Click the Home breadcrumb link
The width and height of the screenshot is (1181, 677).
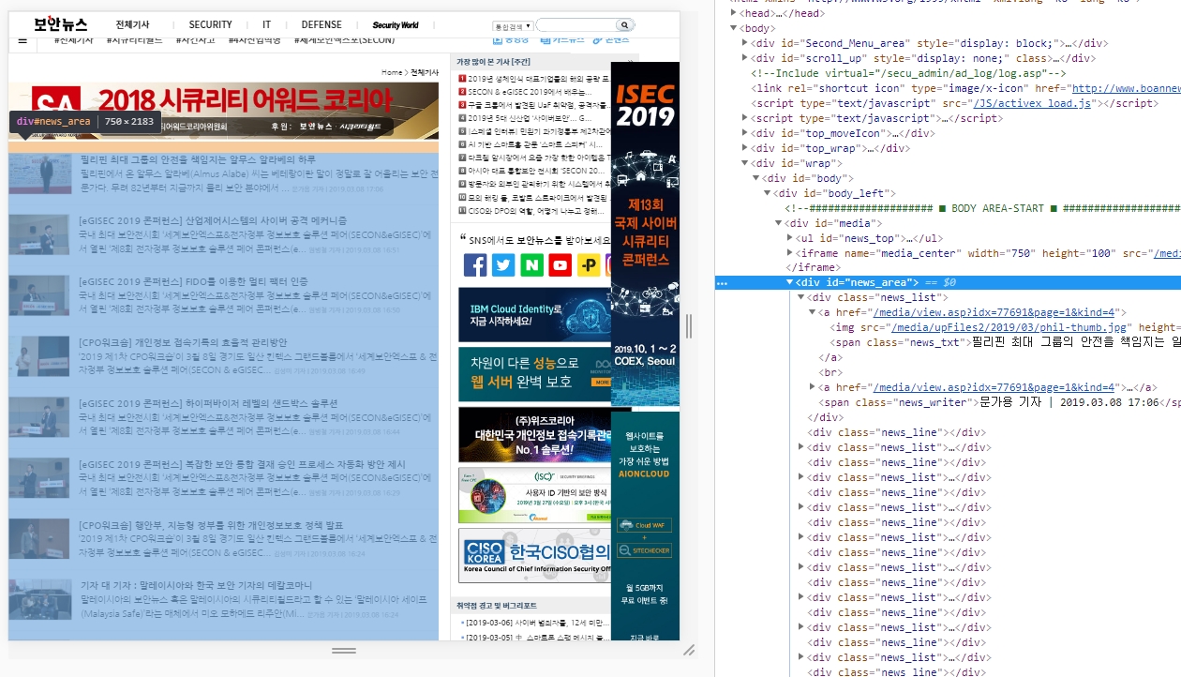(392, 72)
